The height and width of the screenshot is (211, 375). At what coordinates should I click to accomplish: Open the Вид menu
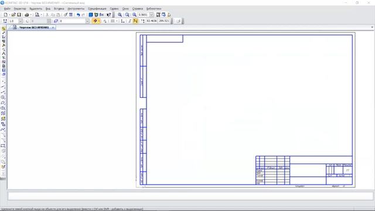(x=48, y=9)
